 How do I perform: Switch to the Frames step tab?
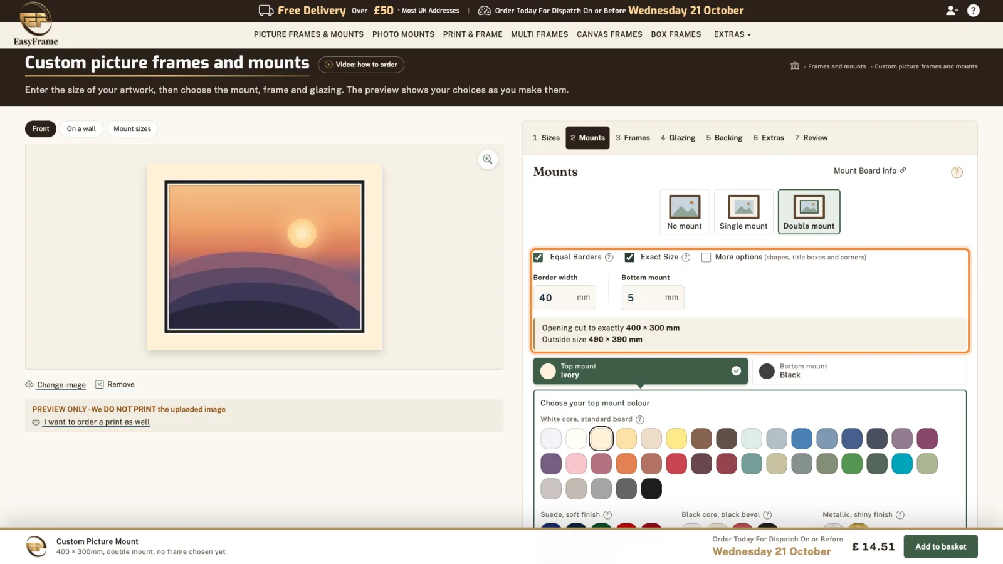pos(633,138)
